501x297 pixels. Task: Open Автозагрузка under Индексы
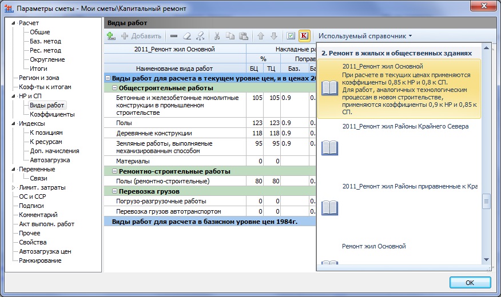click(50, 160)
